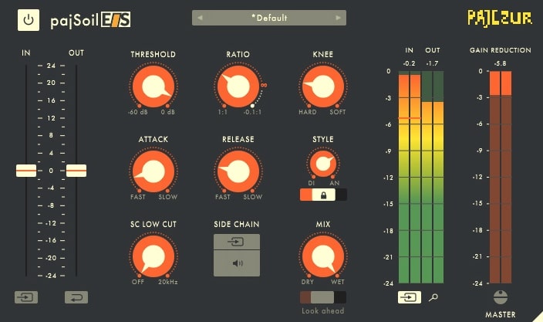The image size is (543, 322).
Task: Enable external side chain input icon
Action: tap(237, 242)
